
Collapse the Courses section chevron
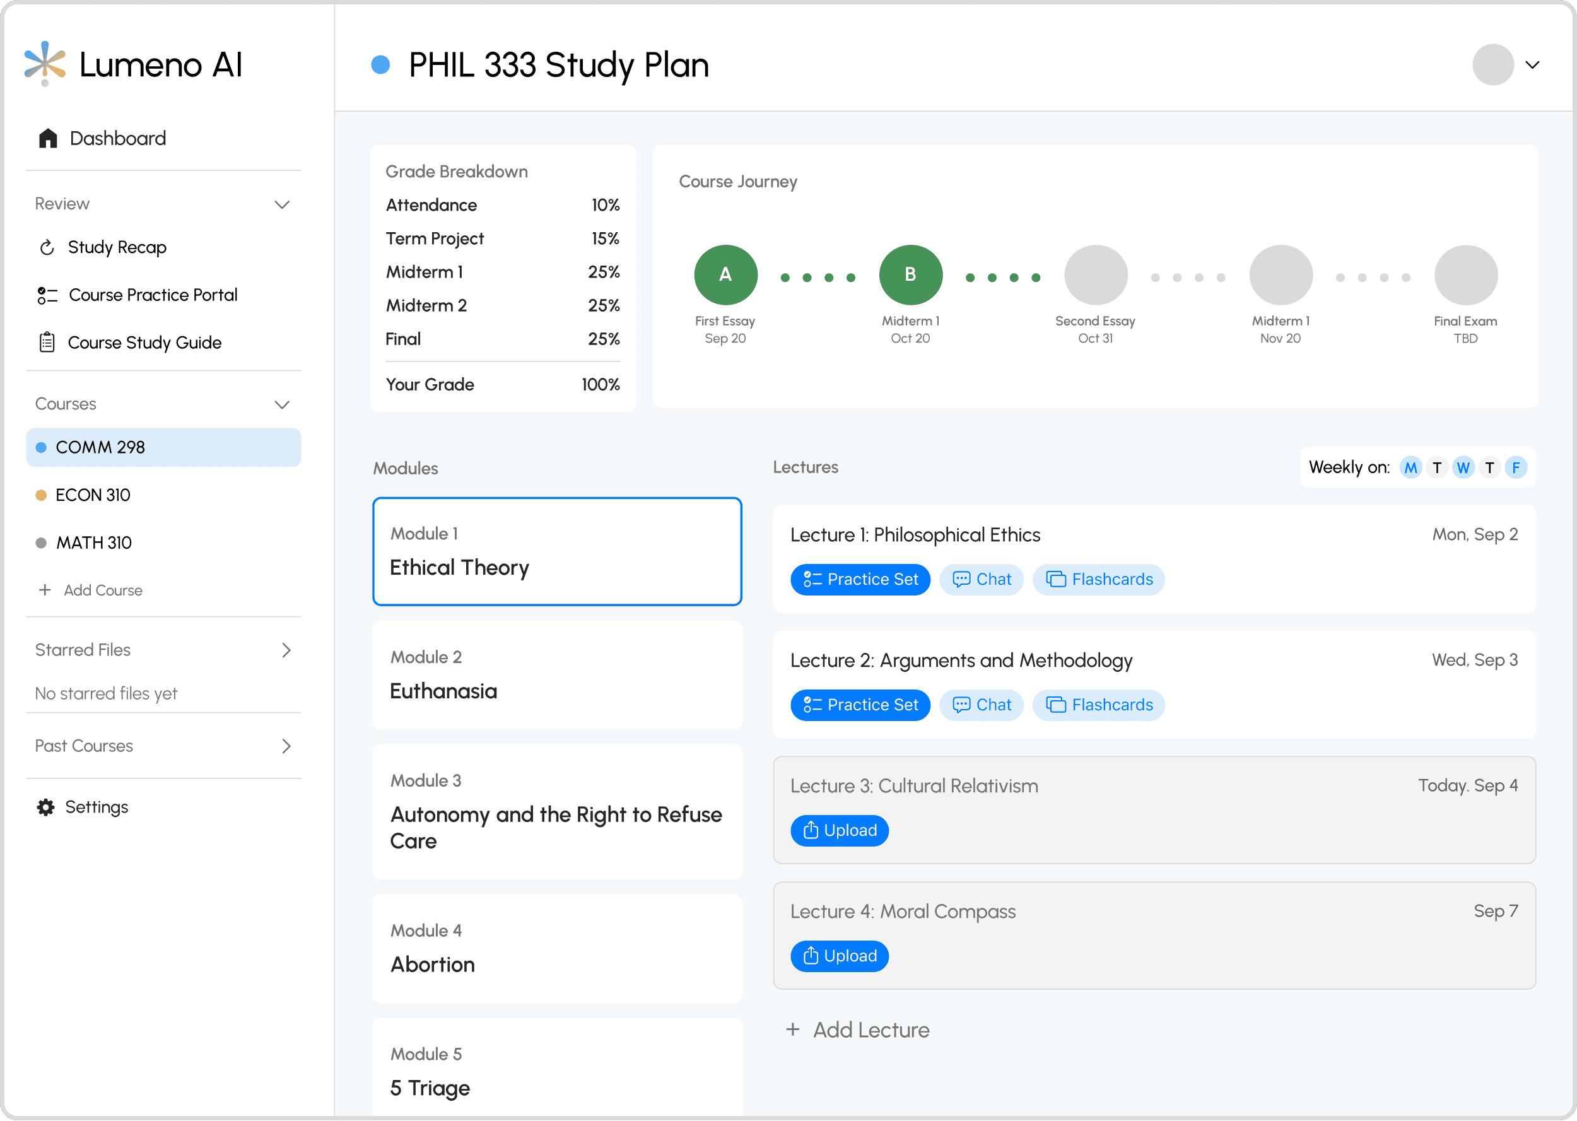(281, 404)
